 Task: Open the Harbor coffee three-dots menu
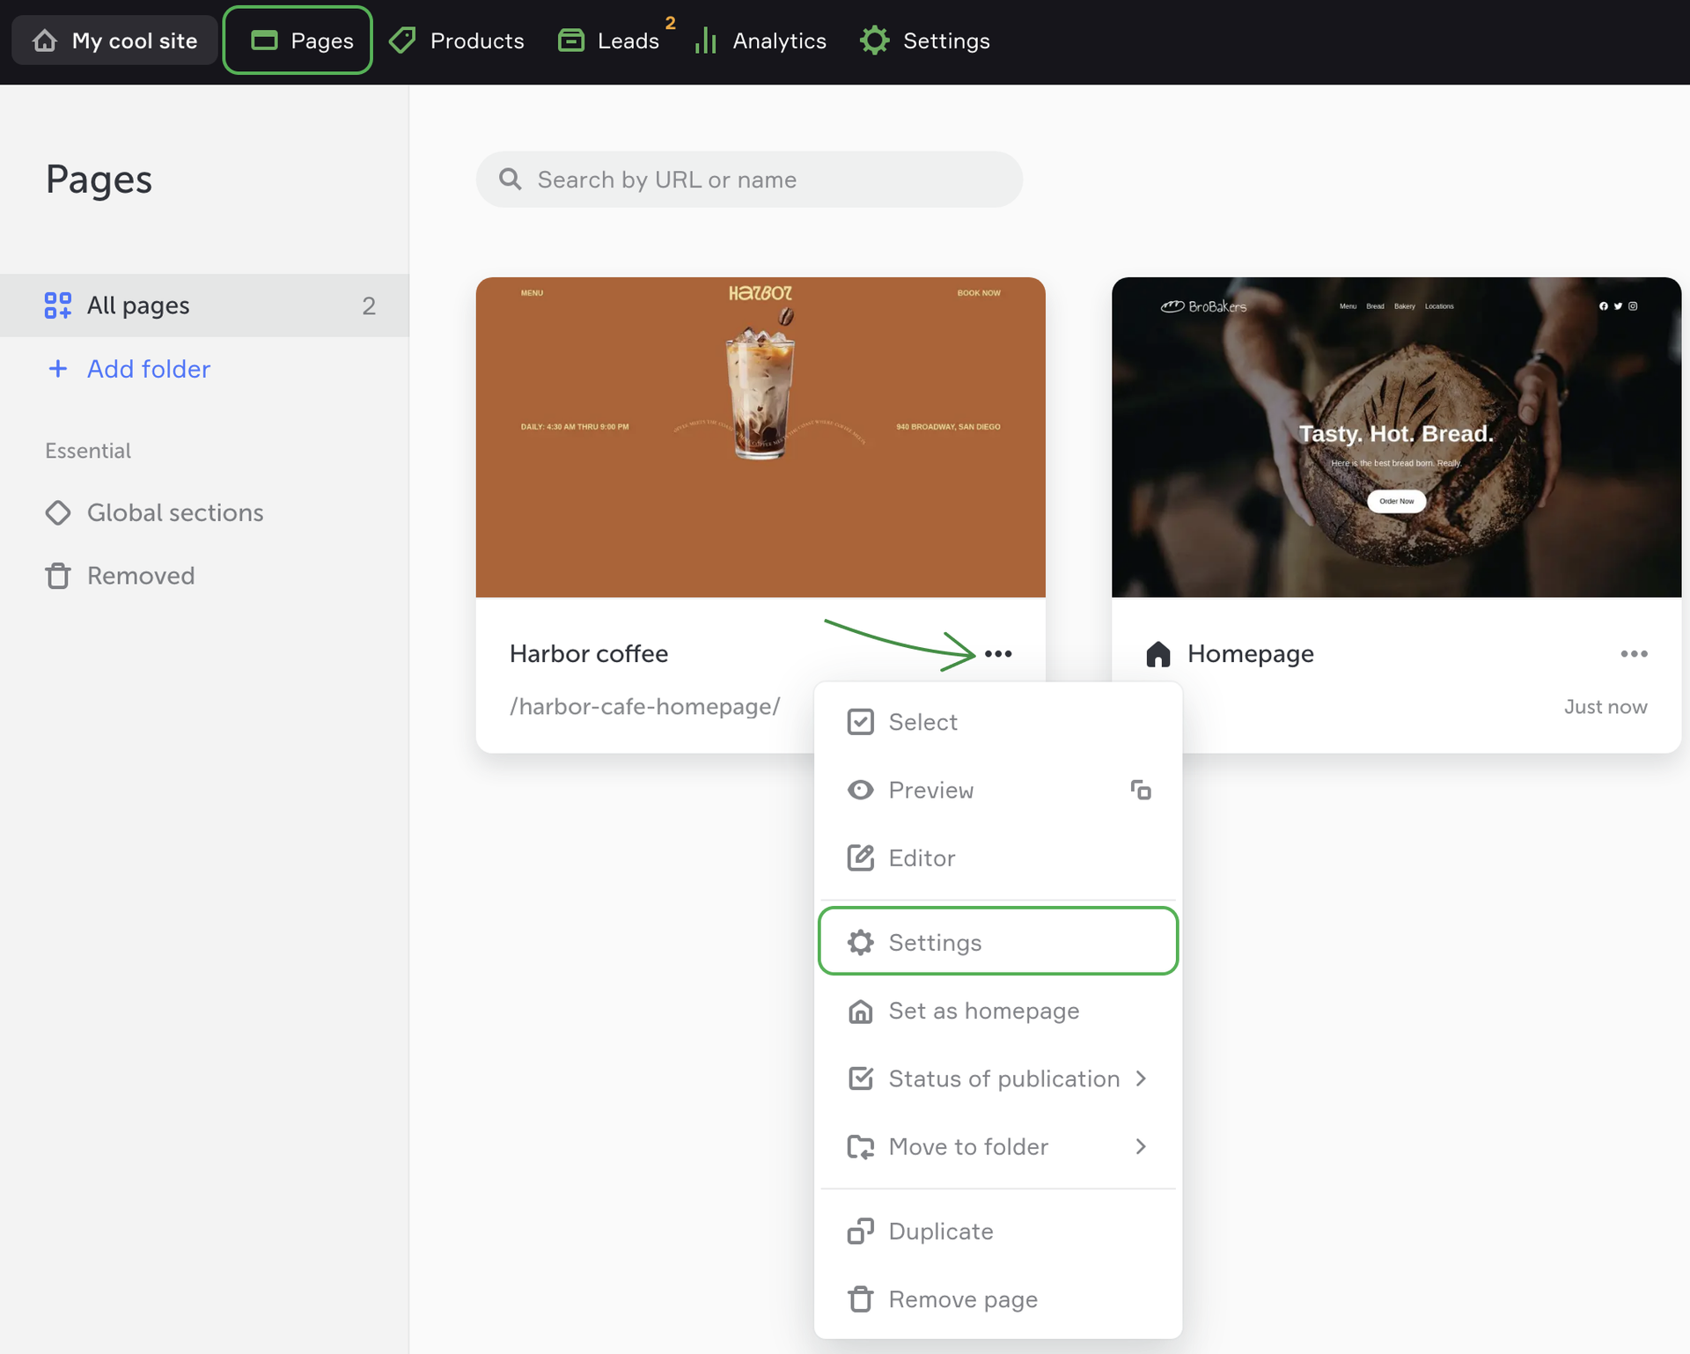click(x=998, y=653)
